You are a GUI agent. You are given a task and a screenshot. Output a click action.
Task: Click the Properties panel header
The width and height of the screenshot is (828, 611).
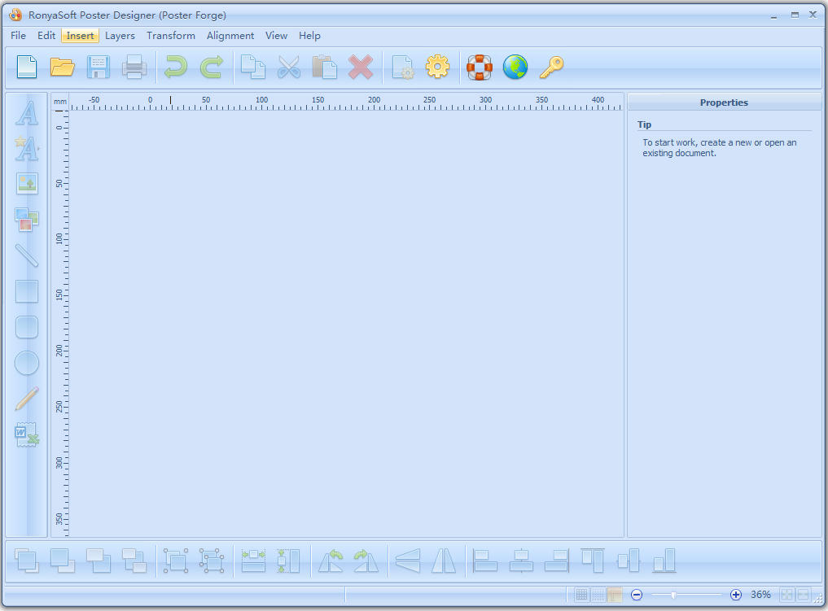point(724,103)
